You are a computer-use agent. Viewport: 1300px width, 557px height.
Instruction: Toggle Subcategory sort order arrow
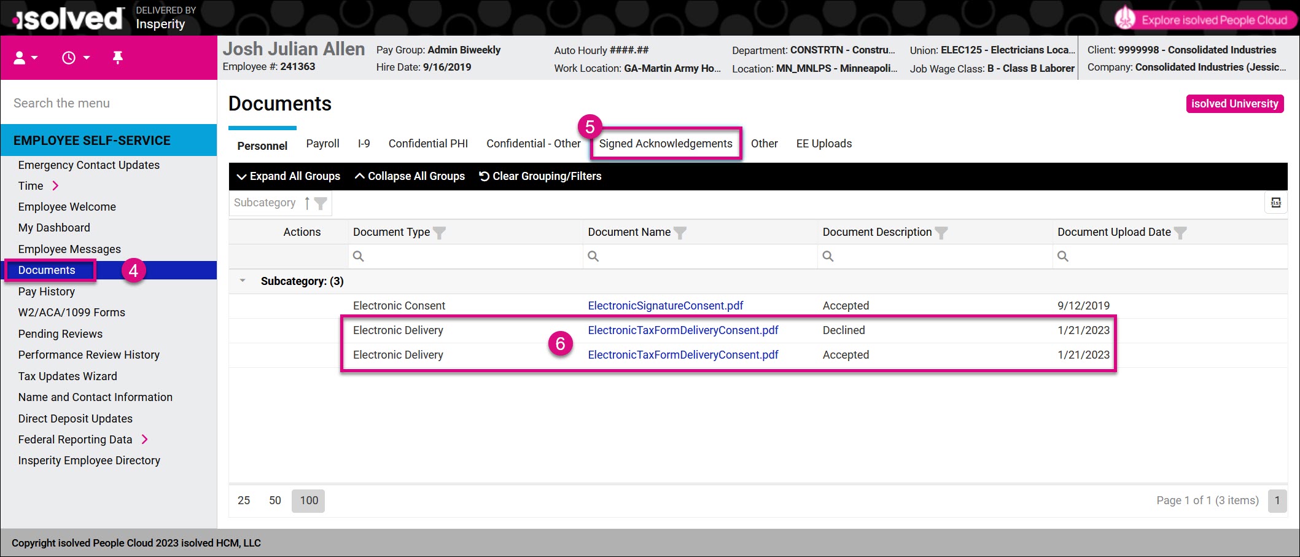pos(307,203)
